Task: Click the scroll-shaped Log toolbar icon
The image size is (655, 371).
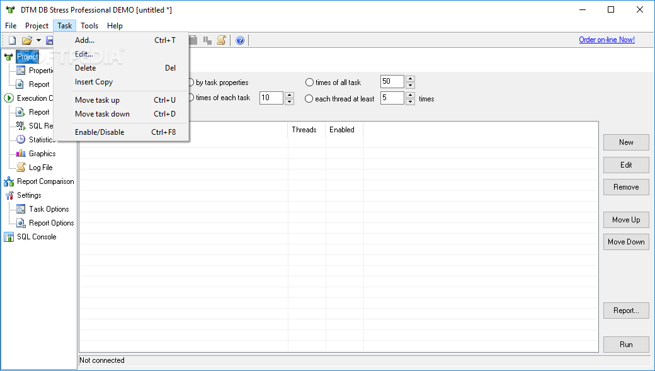Action: (222, 40)
